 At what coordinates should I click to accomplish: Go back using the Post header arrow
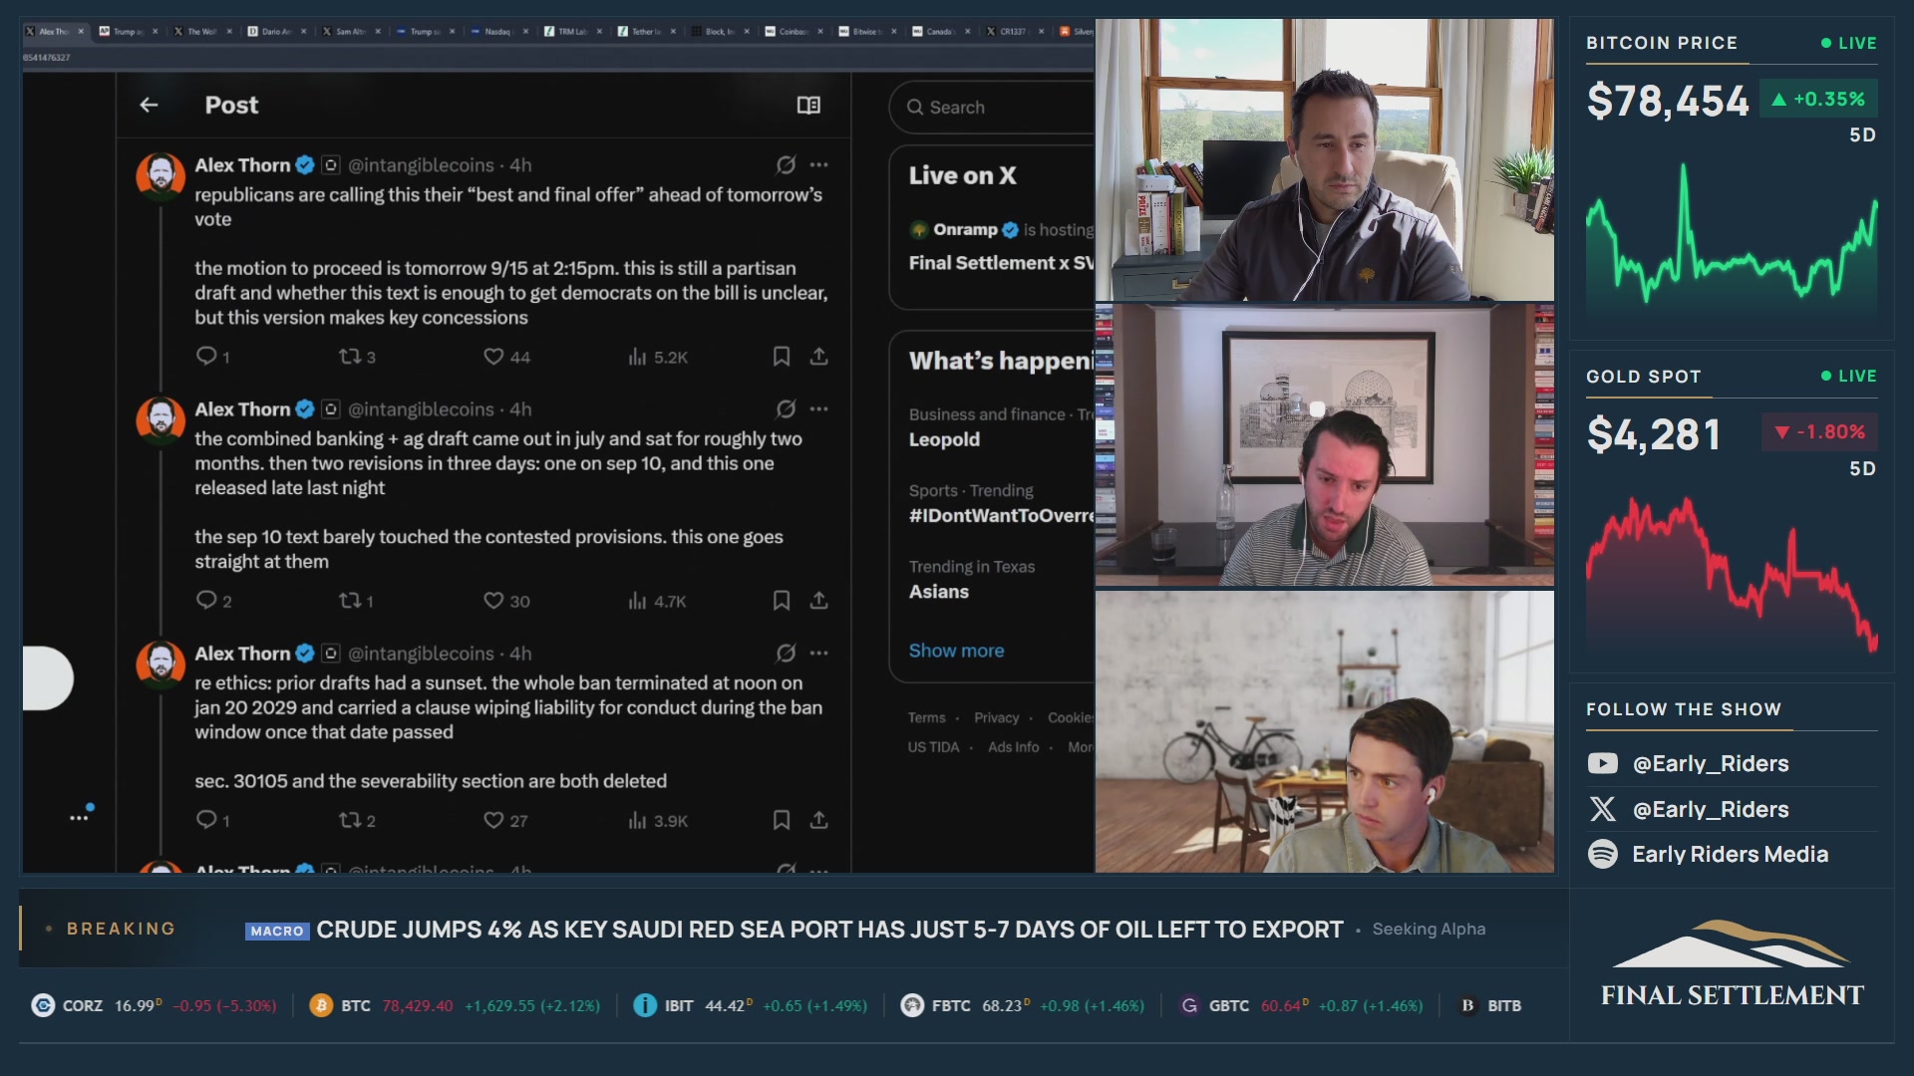pyautogui.click(x=149, y=105)
